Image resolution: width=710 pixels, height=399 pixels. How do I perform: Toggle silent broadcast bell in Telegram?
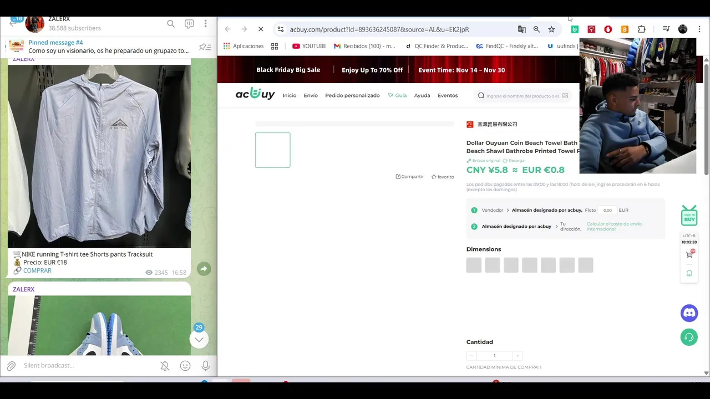tap(165, 366)
